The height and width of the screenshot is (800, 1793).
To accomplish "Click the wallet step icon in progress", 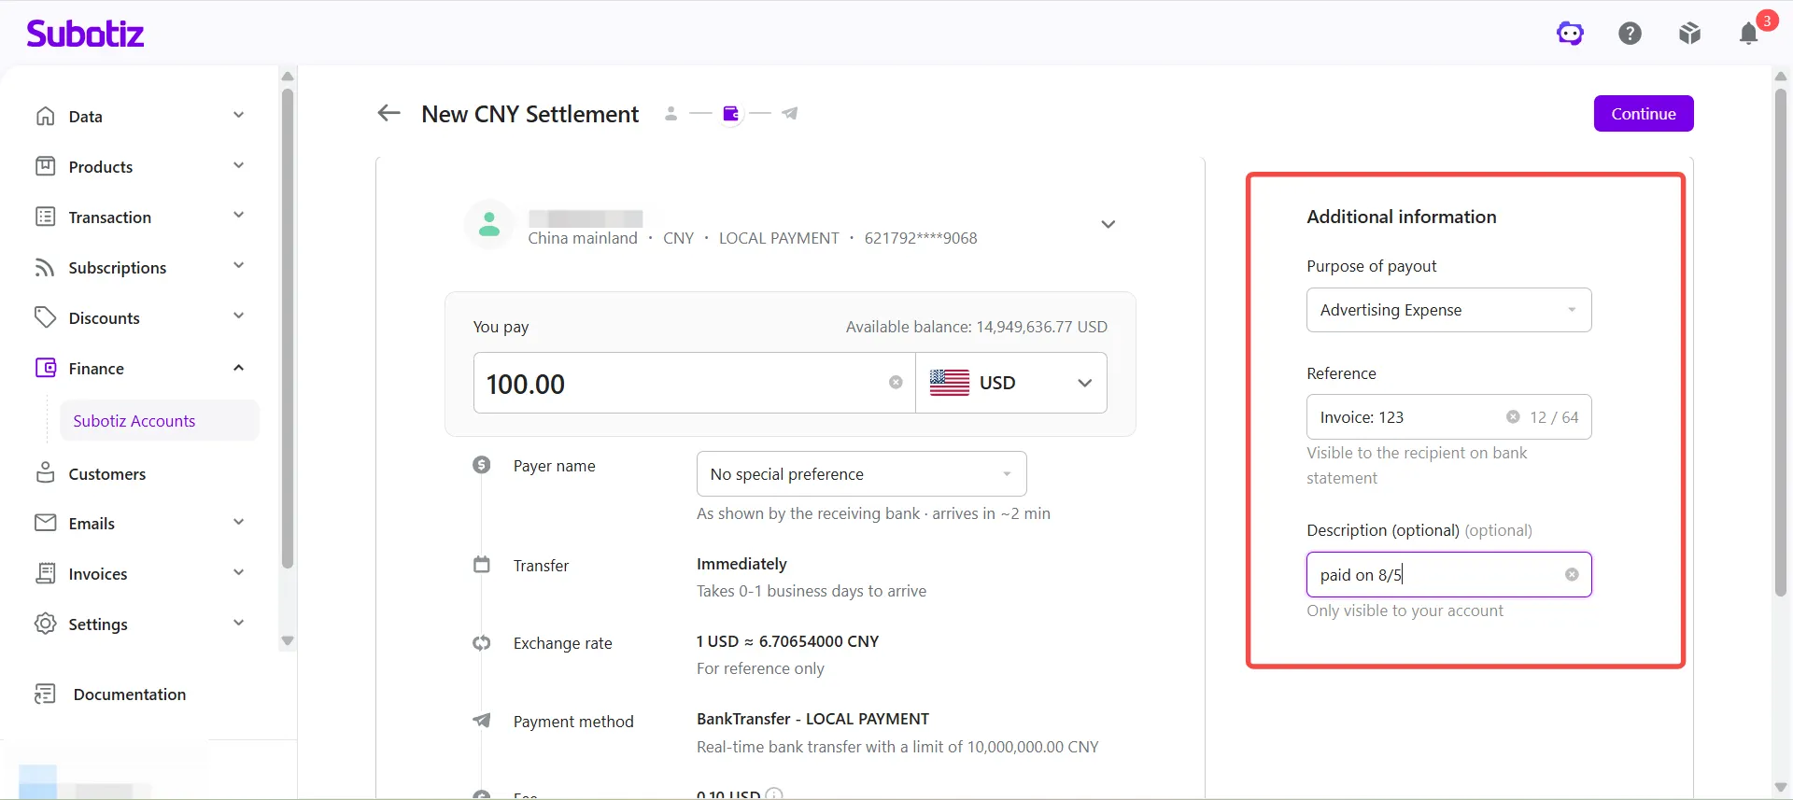I will point(731,114).
